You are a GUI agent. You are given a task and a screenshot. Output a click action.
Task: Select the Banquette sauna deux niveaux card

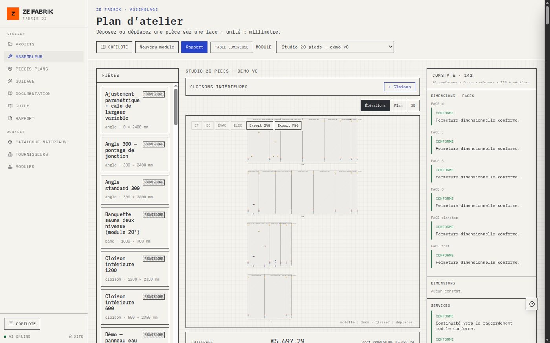point(135,228)
